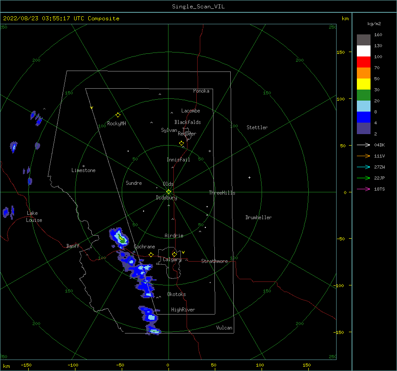Click the yellow diamond marker below RedDeer
Image resolution: width=397 pixels, height=371 pixels.
click(x=181, y=143)
